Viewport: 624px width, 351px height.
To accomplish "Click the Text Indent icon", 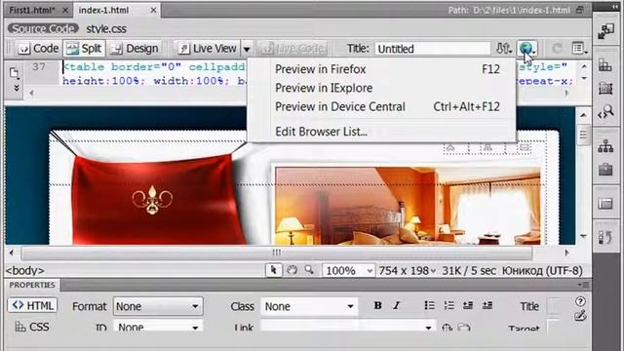I will [487, 305].
